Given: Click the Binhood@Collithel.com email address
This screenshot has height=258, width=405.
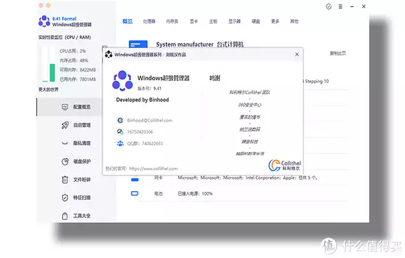Looking at the screenshot, I should [150, 120].
